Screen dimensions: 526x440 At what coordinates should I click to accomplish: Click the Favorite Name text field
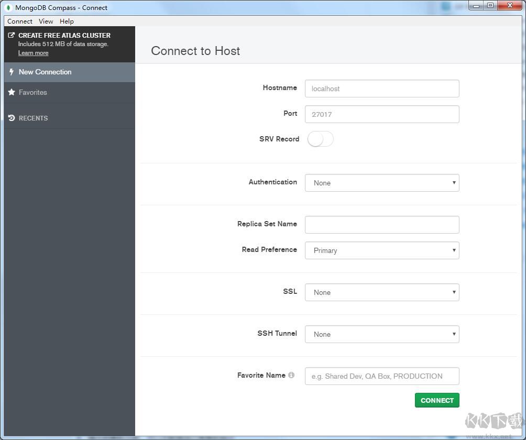[x=382, y=376]
